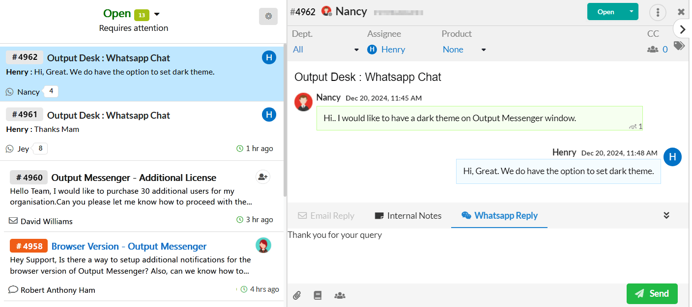Click Nancy's dark theme message bubble
This screenshot has height=307, width=692.
480,118
